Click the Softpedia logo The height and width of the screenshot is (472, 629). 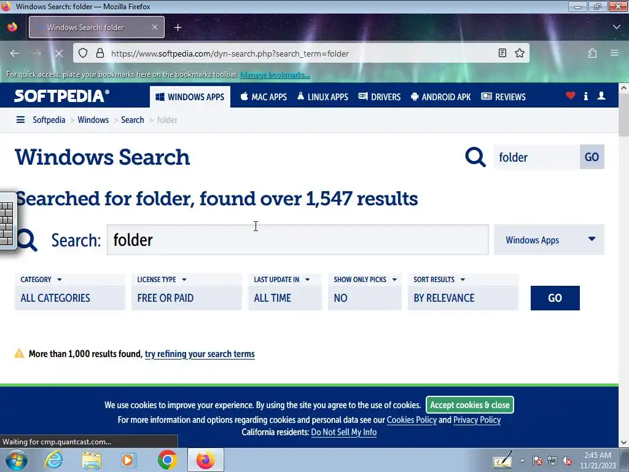click(61, 96)
